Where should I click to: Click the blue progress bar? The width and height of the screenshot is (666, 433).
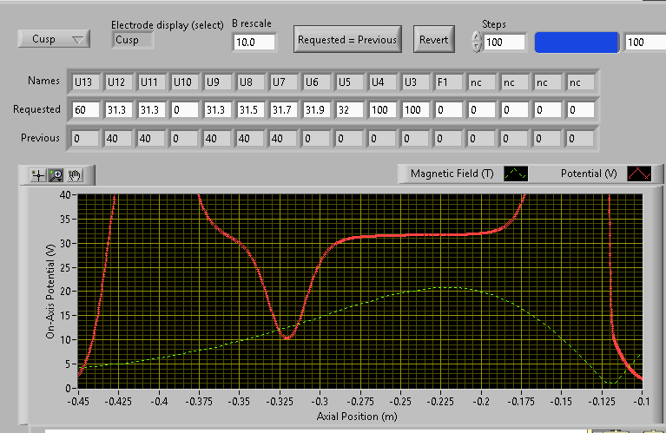[577, 42]
